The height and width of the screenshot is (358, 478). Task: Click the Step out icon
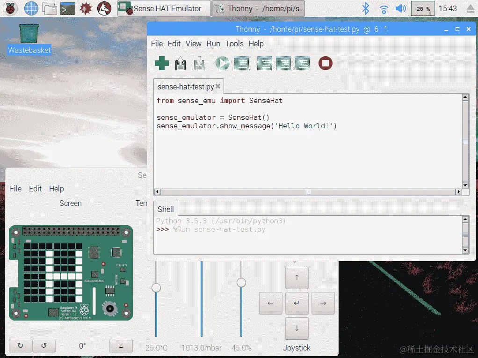pyautogui.click(x=303, y=64)
